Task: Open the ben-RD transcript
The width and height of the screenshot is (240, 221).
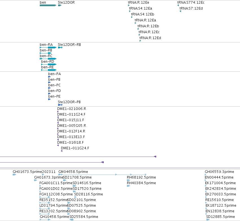Action: 48,62
